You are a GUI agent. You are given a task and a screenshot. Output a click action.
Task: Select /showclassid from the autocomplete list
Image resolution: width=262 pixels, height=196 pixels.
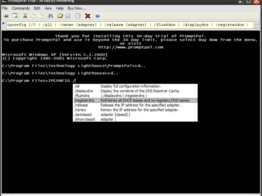[135, 119]
